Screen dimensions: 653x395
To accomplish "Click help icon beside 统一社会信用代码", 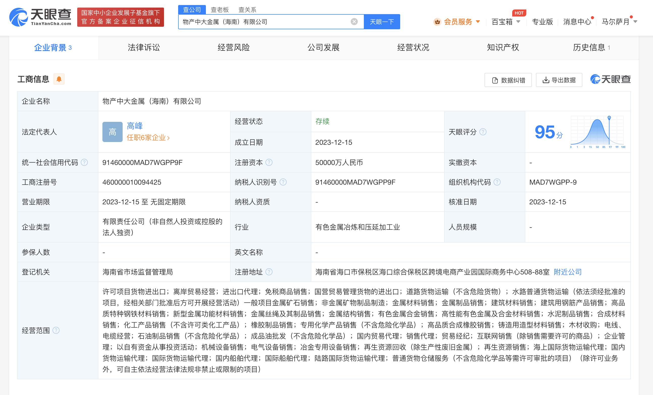I will tap(84, 162).
